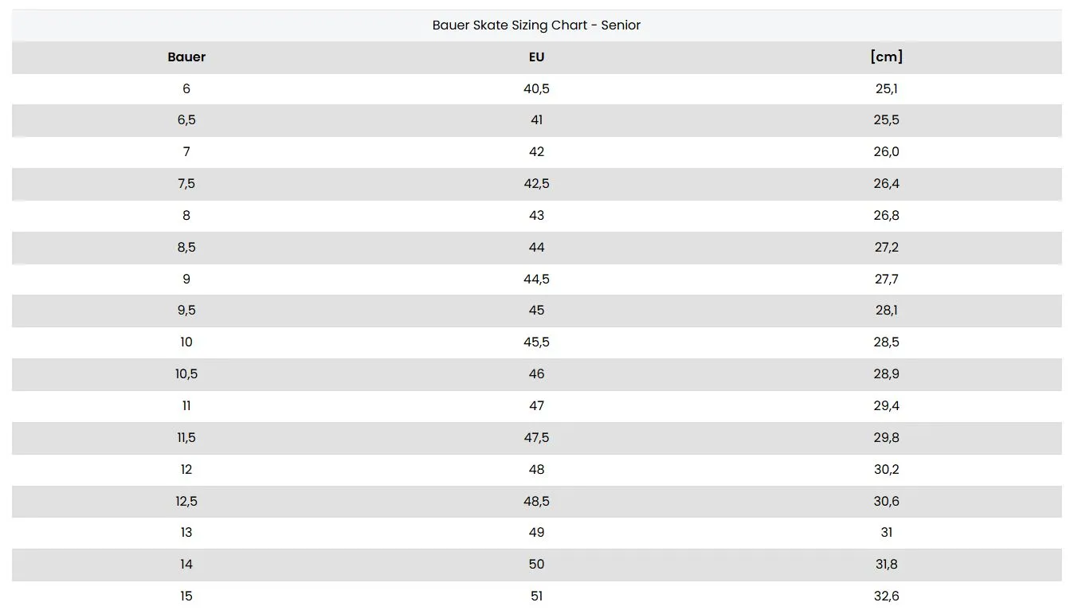
Task: Click the "Bauer" column header
Action: tap(186, 57)
